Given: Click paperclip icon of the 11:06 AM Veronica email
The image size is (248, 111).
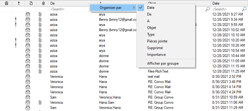Looking at the screenshot, I should coord(40,102).
